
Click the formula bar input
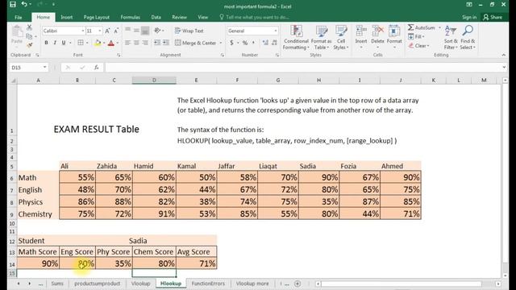303,68
